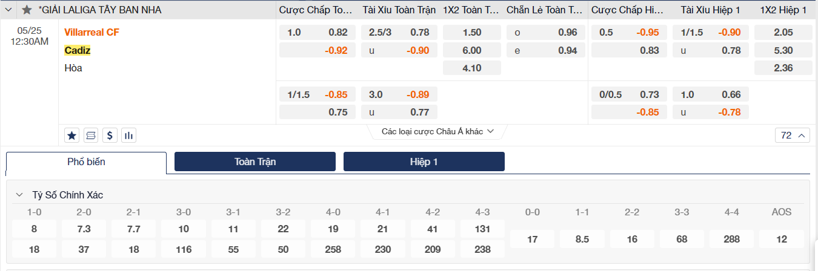
Task: Switch to the Phổ biến tab
Action: tap(86, 162)
